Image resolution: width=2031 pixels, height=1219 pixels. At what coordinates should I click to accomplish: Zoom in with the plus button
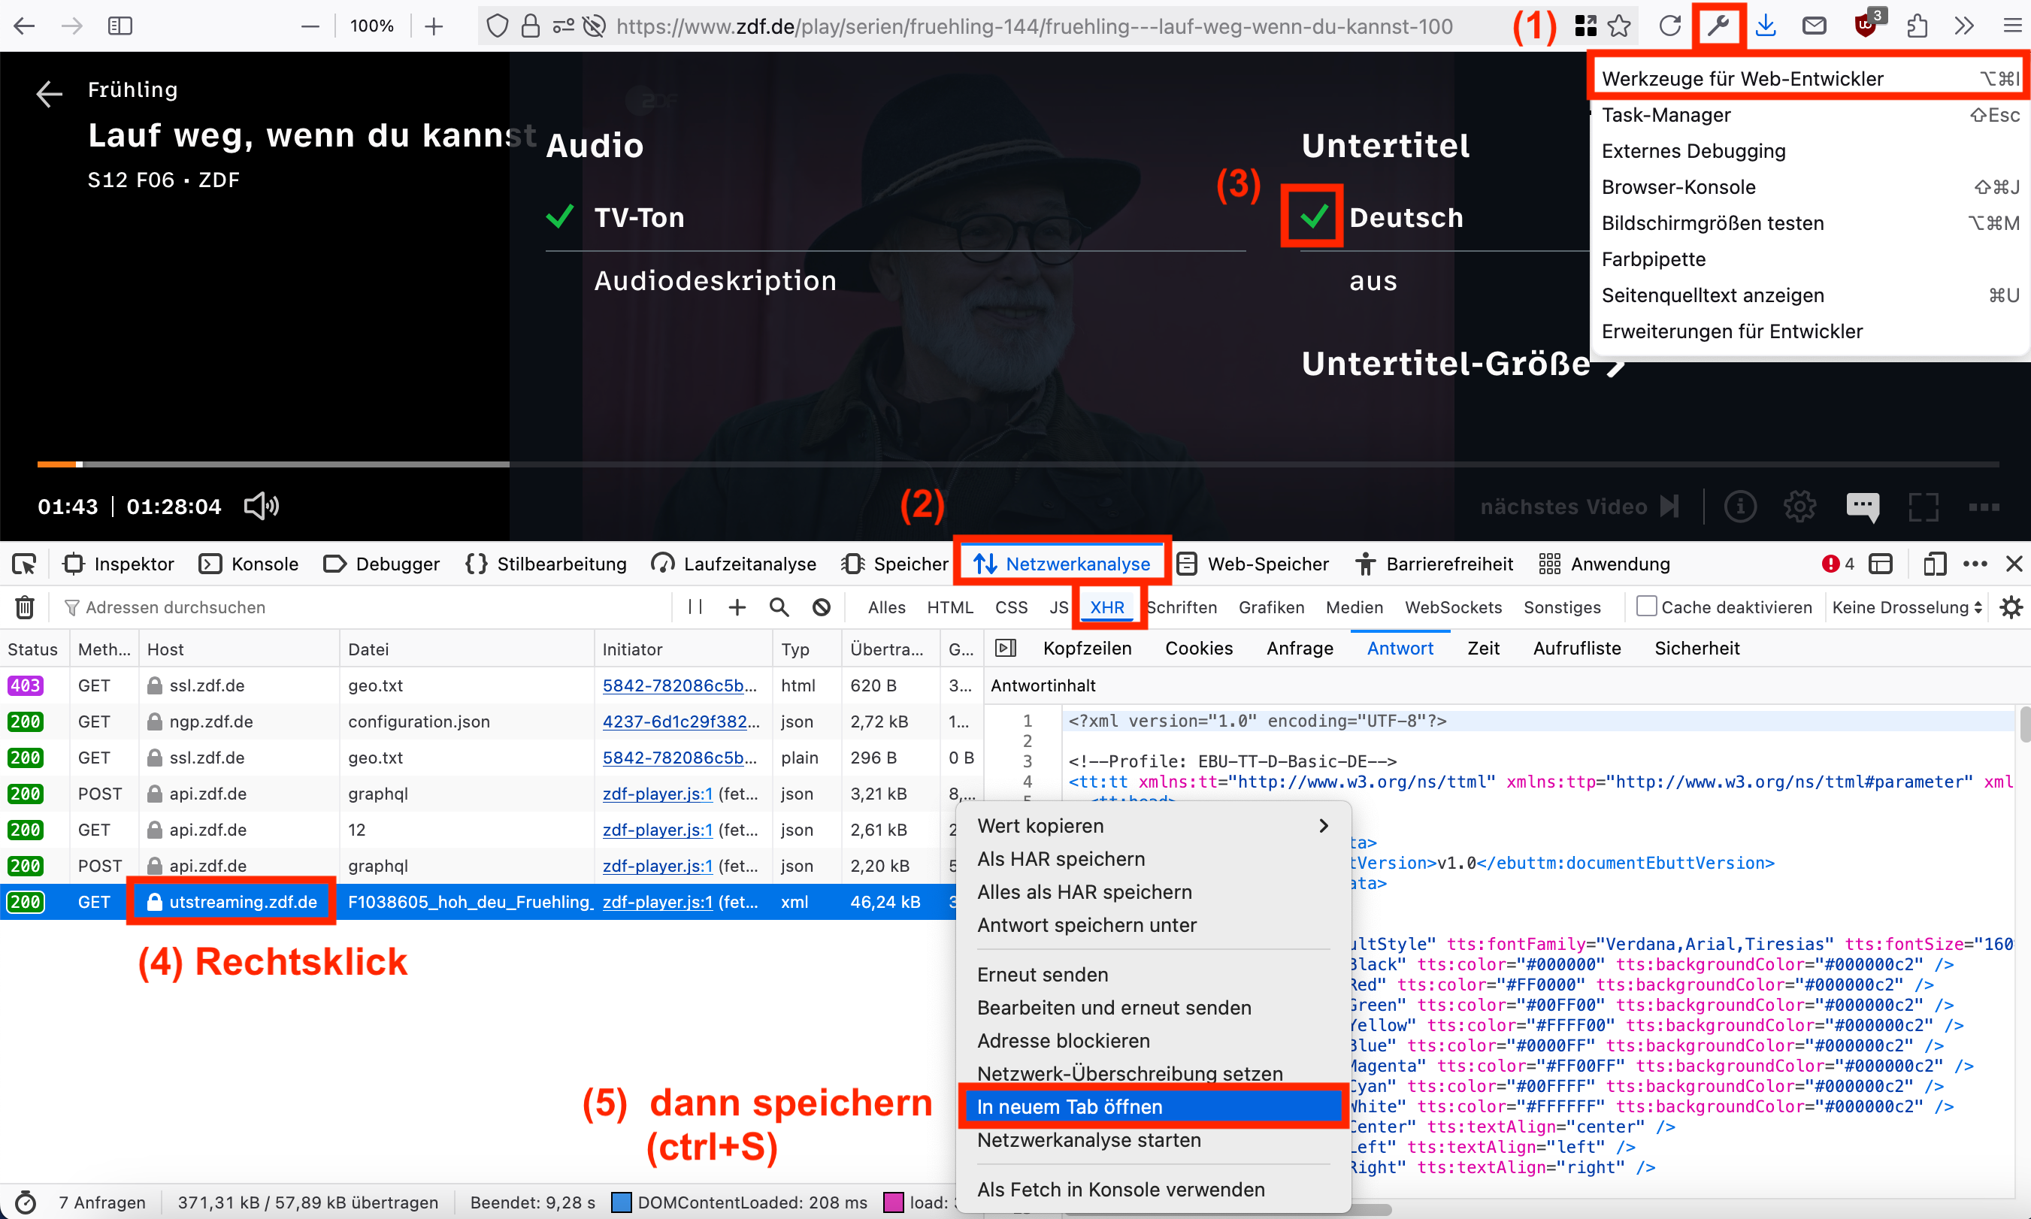tap(434, 26)
